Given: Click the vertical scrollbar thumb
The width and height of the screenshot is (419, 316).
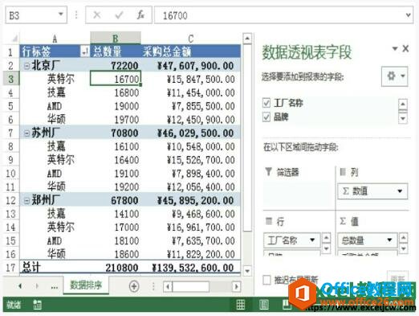Looking at the screenshot, I should (x=248, y=138).
